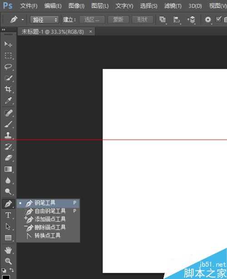227x279 pixels.
Task: Select the Horizontal Type tool
Action: coord(8,215)
